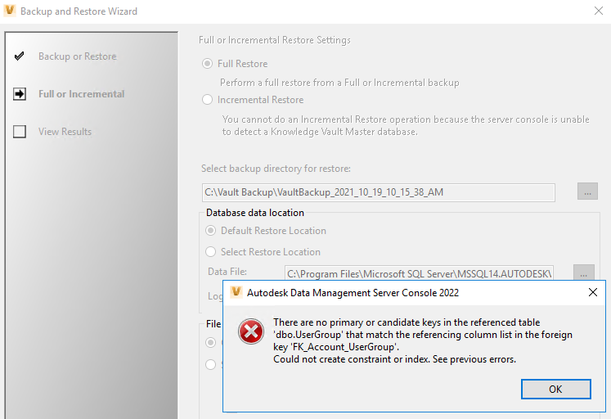
Task: Click the Vault logo in wizard title bar
Action: tap(10, 11)
